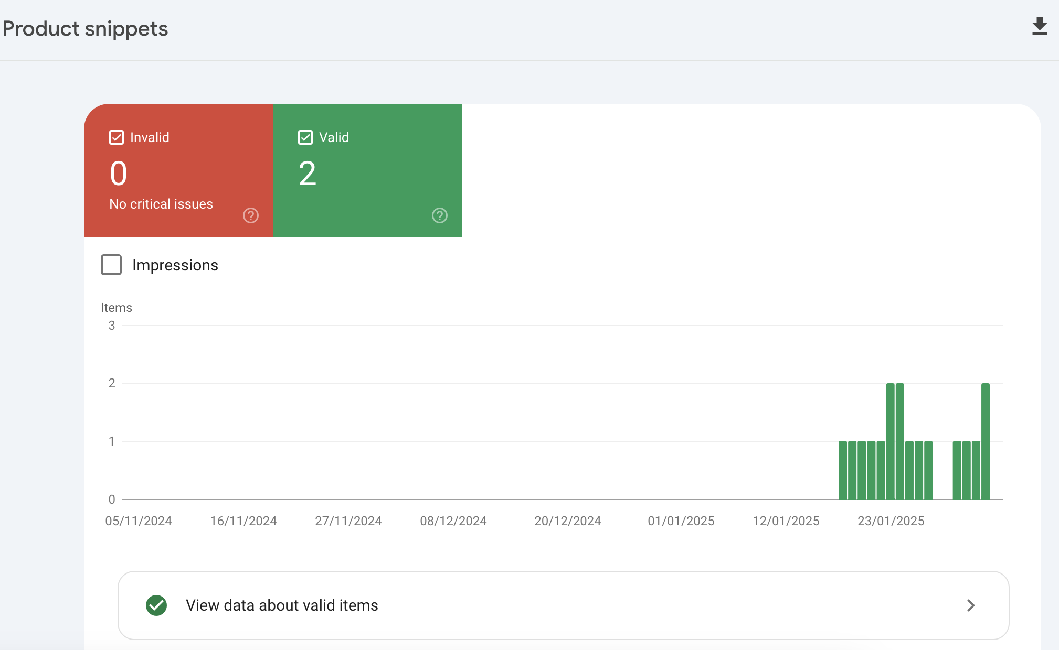This screenshot has height=650, width=1059.
Task: Click the 05/11/2024 axis date
Action: click(139, 521)
